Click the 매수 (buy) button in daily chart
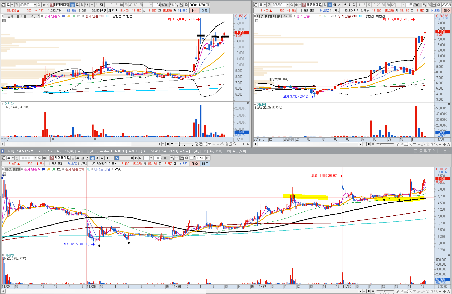Viewport: 452px width, 294px height. (x=194, y=11)
